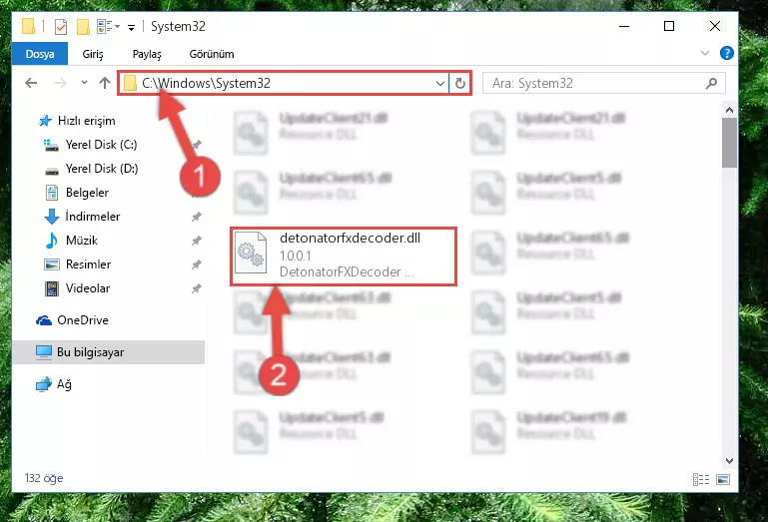Go forward with the right arrow
Viewport: 768px width, 522px height.
[61, 83]
